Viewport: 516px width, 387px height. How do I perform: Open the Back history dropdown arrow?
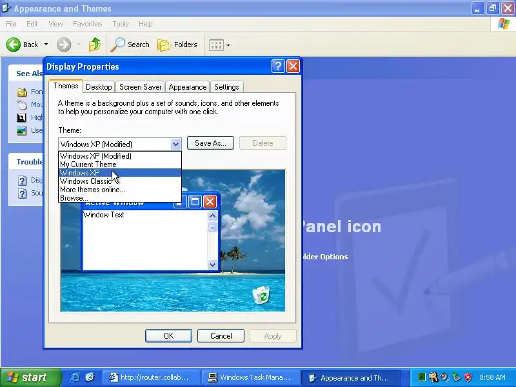[46, 45]
